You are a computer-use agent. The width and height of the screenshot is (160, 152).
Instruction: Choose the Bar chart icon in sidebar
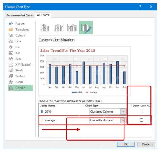[x=11, y=53]
